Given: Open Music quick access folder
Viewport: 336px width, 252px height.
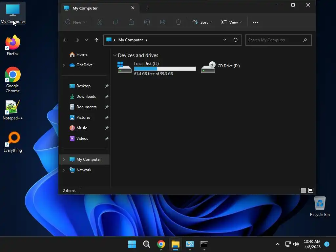Looking at the screenshot, I should [78, 128].
